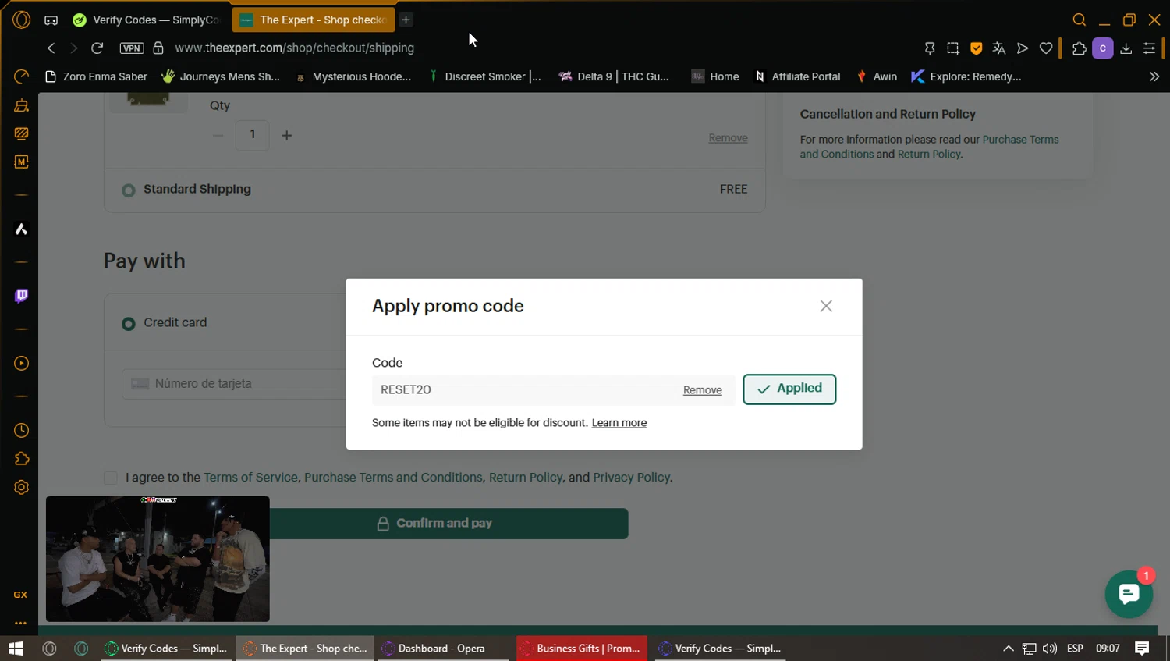Viewport: 1170px width, 661px height.
Task: Select The Expert - Shop checkout tab
Action: point(314,20)
